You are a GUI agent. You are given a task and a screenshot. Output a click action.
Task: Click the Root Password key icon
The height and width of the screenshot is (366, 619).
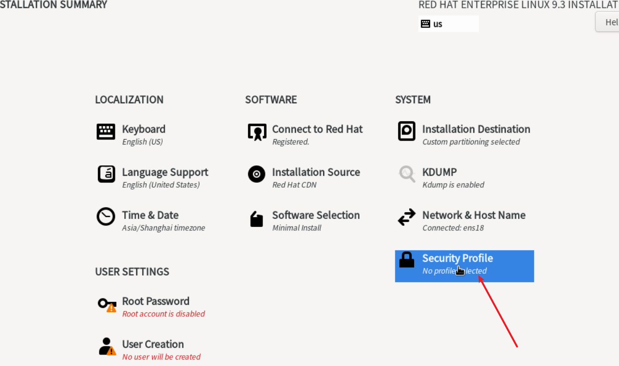coord(106,304)
